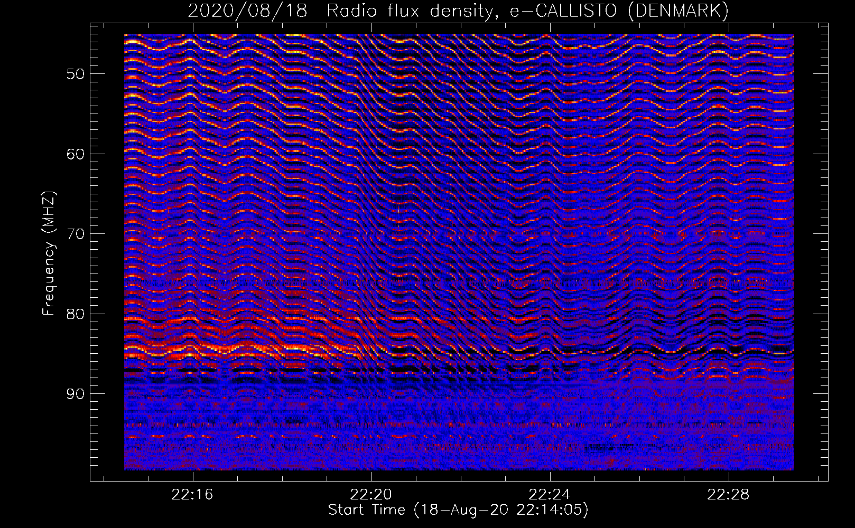Image resolution: width=855 pixels, height=528 pixels.
Task: Click the 60 frequency tick label
Action: point(75,154)
